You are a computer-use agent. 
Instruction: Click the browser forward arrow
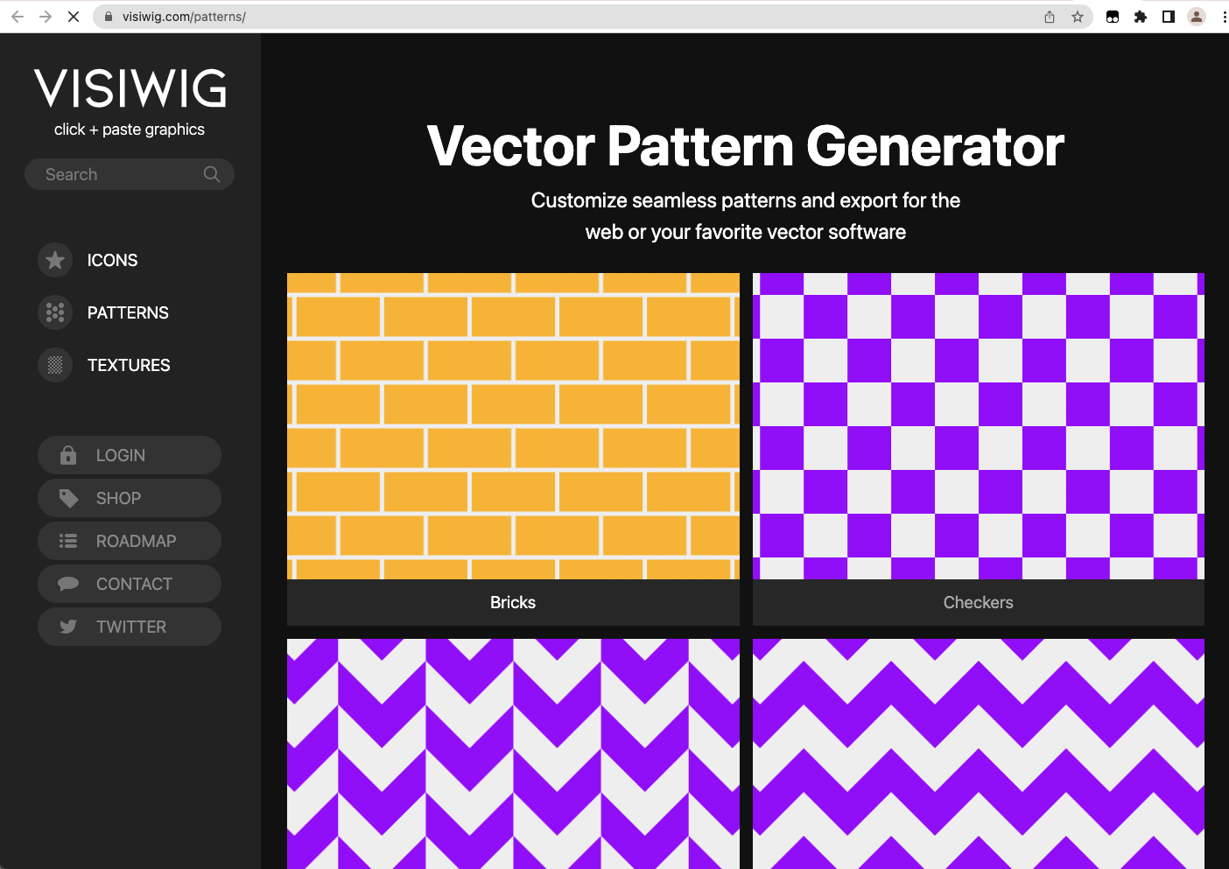pyautogui.click(x=46, y=17)
